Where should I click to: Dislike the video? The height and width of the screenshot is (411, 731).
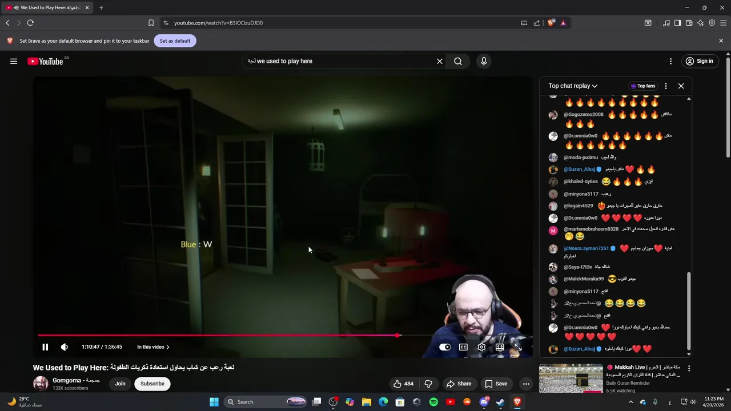click(428, 384)
